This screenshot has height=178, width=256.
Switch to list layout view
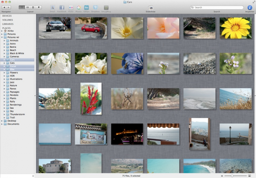coord(33,7)
